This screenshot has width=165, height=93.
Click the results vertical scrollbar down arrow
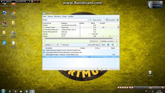coord(118,36)
